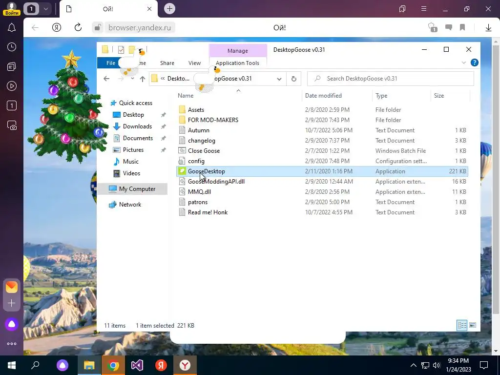Open Yandex Mail icon in sidebar
500x375 pixels.
(x=12, y=287)
